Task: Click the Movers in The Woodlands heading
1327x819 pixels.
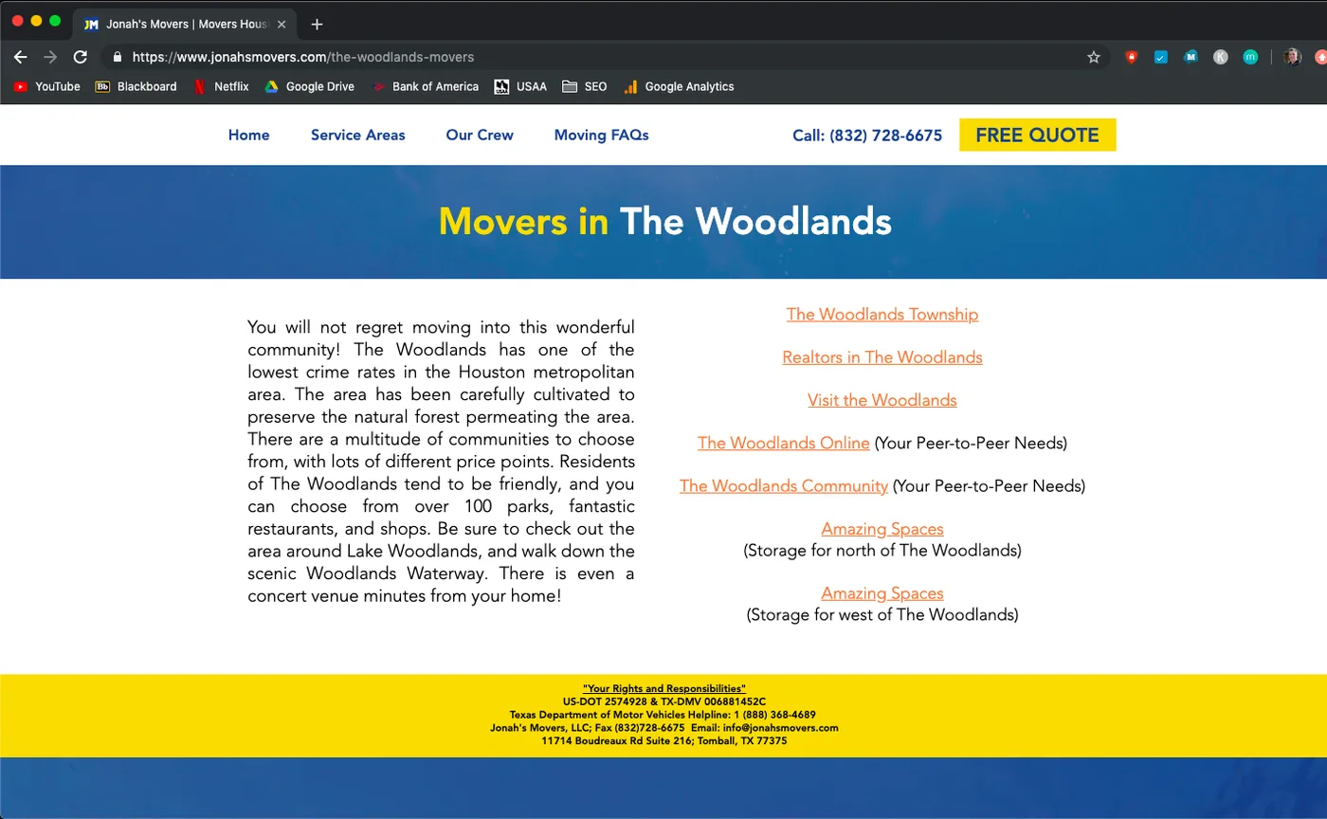Action: coord(664,221)
